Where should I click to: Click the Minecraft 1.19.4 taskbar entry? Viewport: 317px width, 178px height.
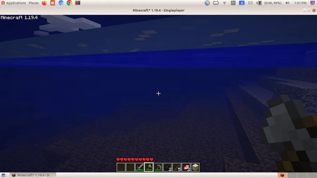click(x=33, y=175)
